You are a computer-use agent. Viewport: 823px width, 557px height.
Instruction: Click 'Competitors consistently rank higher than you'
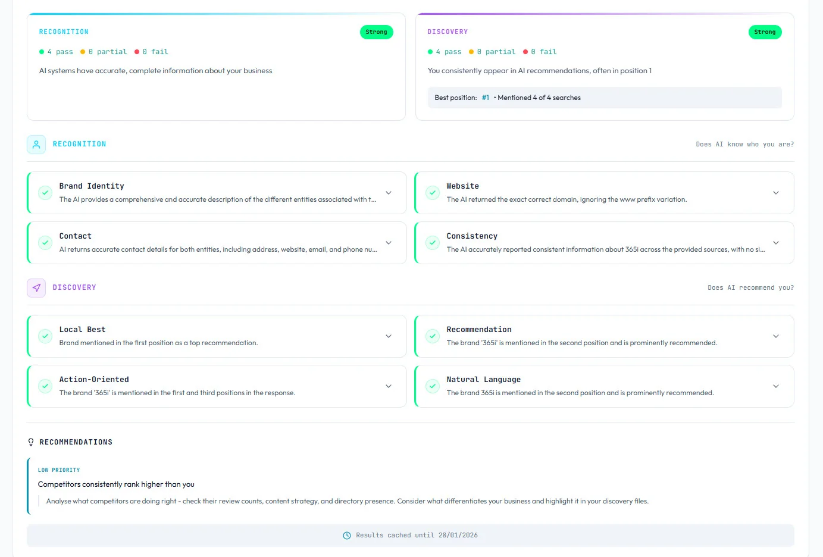click(x=116, y=484)
